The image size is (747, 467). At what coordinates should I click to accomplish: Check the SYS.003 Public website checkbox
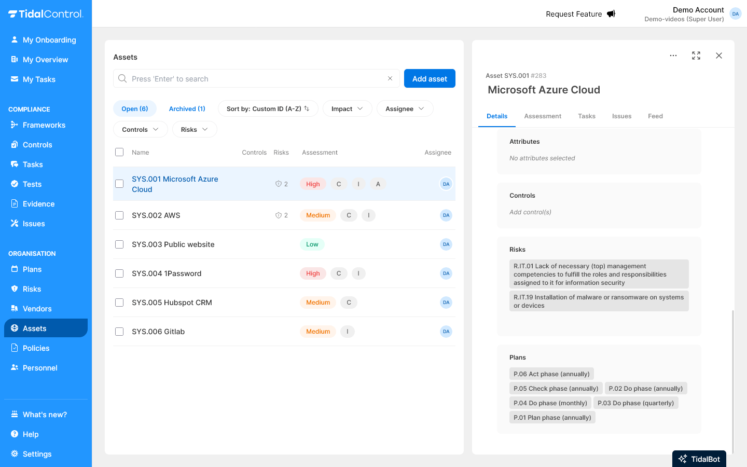click(119, 244)
